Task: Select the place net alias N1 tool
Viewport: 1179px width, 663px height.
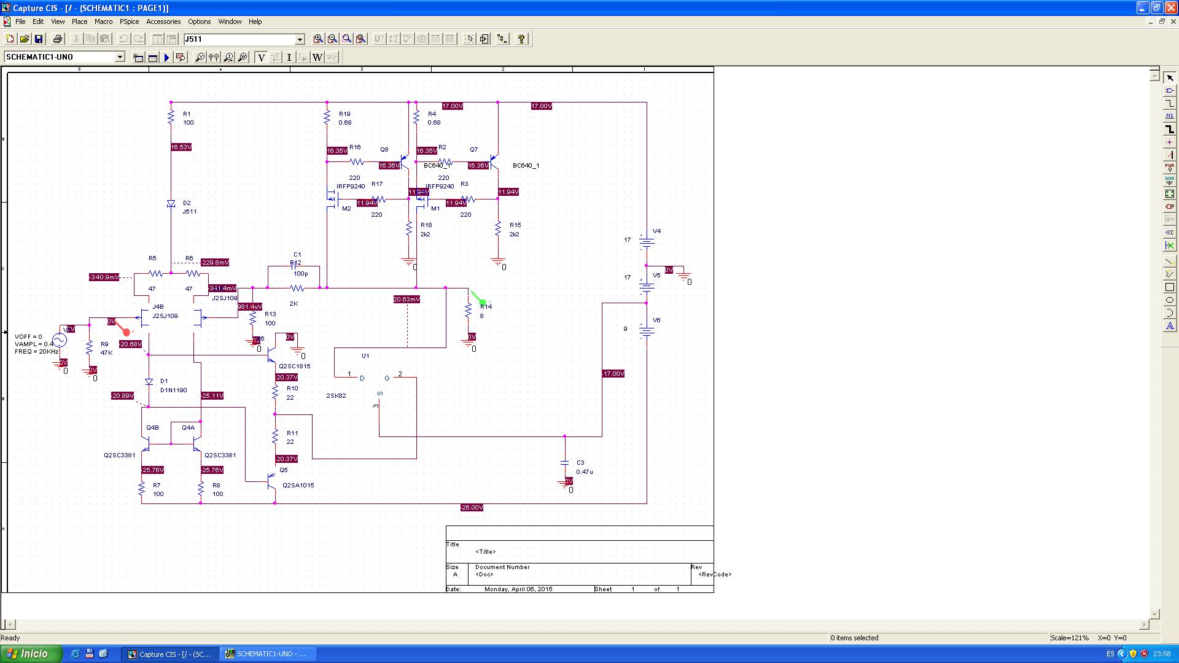Action: coord(1169,116)
